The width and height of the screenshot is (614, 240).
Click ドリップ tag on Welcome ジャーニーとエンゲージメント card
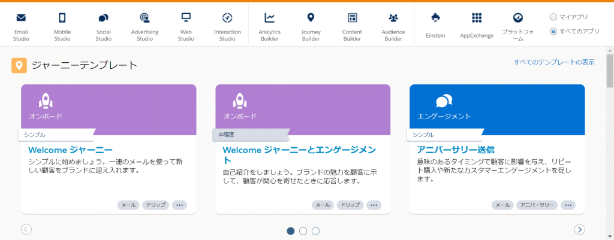350,205
